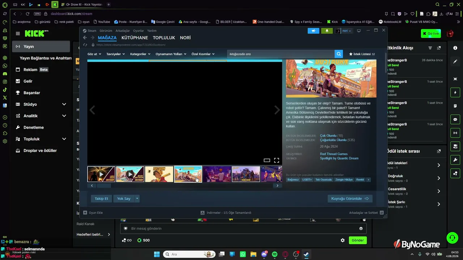463x260 pixels.
Task: Select the Launch Trailer video thumbnail
Action: click(101, 174)
